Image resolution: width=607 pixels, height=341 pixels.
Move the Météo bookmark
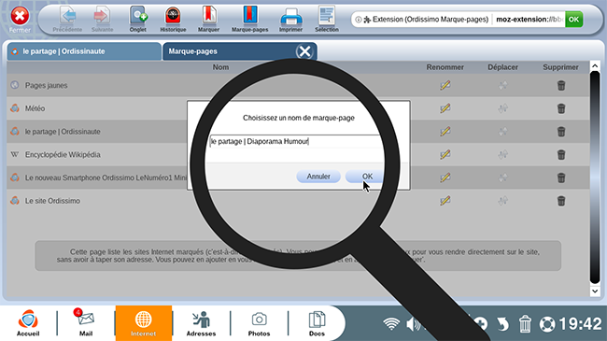[x=502, y=108]
